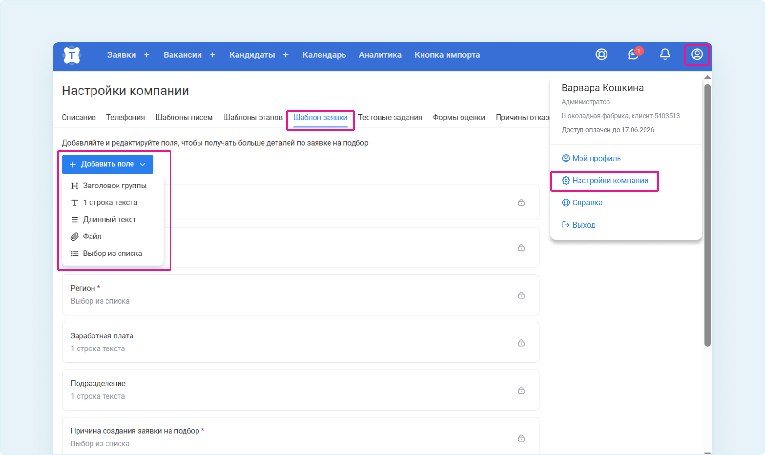This screenshot has height=455, width=765.
Task: Click the page vertical scrollbar thumb
Action: coord(707,214)
